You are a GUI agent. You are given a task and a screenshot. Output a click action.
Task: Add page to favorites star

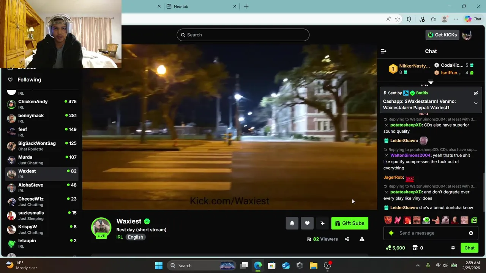(x=398, y=19)
